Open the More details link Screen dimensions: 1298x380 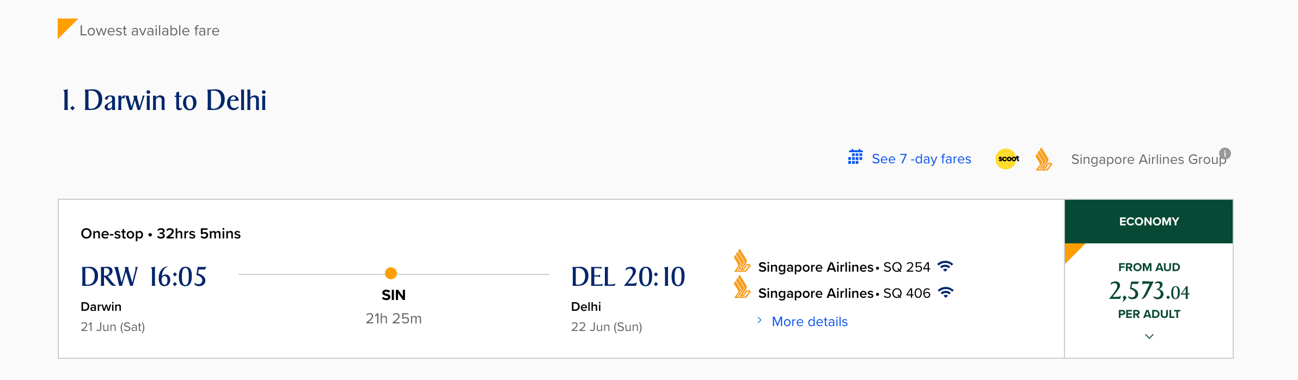click(810, 322)
